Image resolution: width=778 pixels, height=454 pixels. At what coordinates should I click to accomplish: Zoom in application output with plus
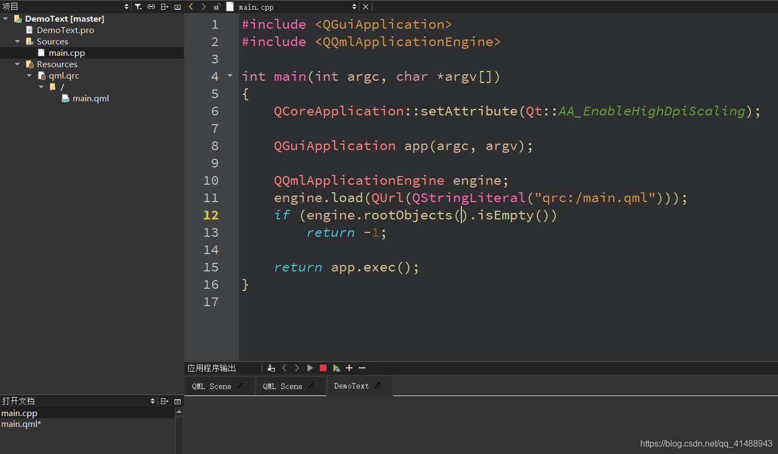pos(349,368)
